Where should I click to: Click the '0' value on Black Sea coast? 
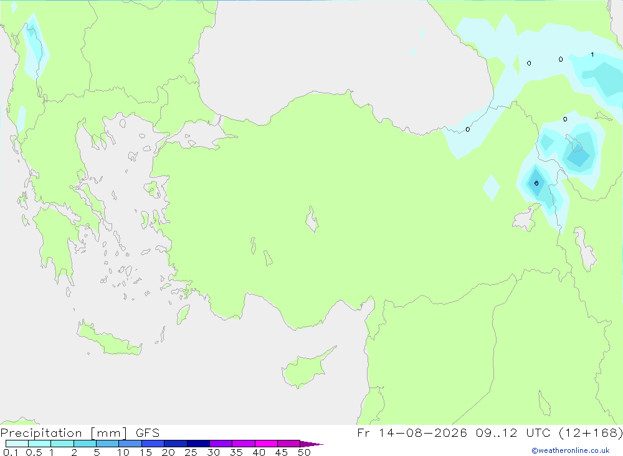coord(468,129)
